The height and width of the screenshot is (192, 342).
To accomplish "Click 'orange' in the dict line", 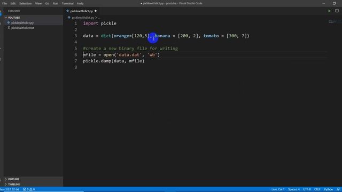I will coord(121,36).
